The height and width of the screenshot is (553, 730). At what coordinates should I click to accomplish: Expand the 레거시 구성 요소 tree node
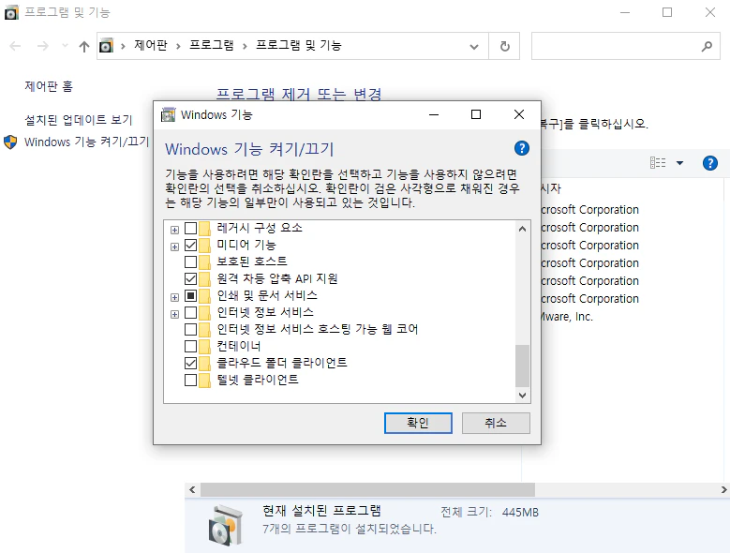174,230
